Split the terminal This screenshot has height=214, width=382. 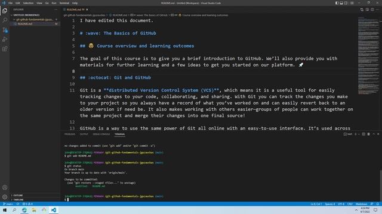pyautogui.click(x=363, y=134)
